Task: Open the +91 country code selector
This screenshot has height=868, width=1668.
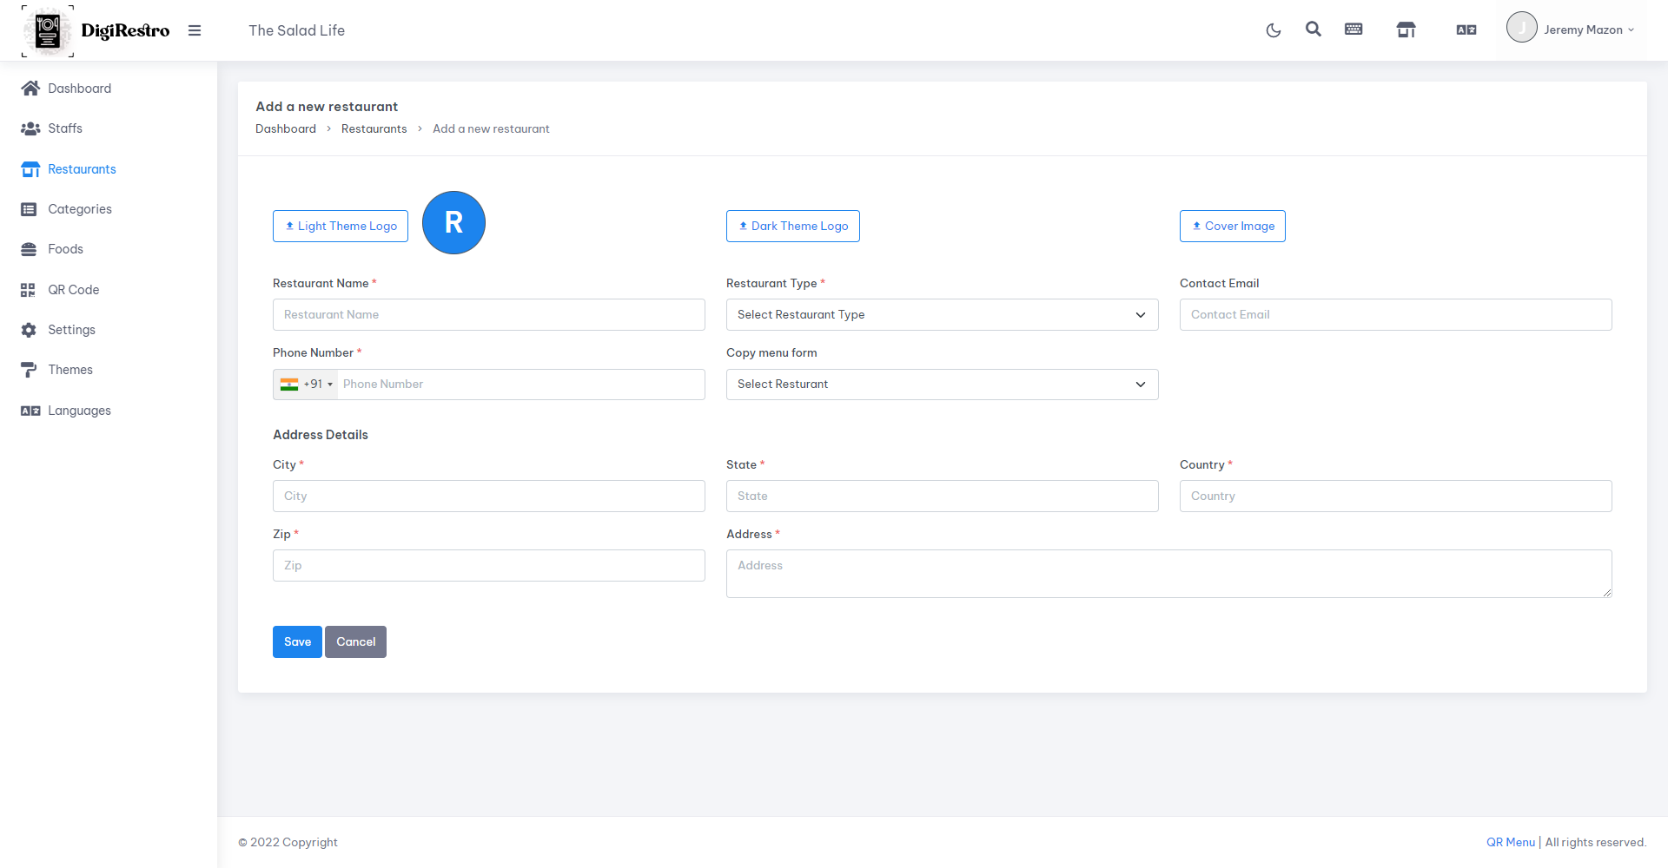Action: [x=306, y=385]
